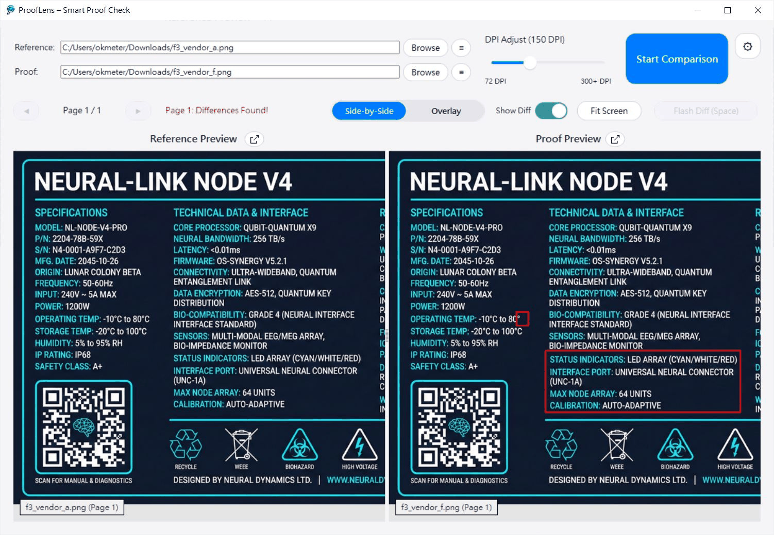Pop out the Proof Preview in new window
774x535 pixels.
tap(615, 139)
